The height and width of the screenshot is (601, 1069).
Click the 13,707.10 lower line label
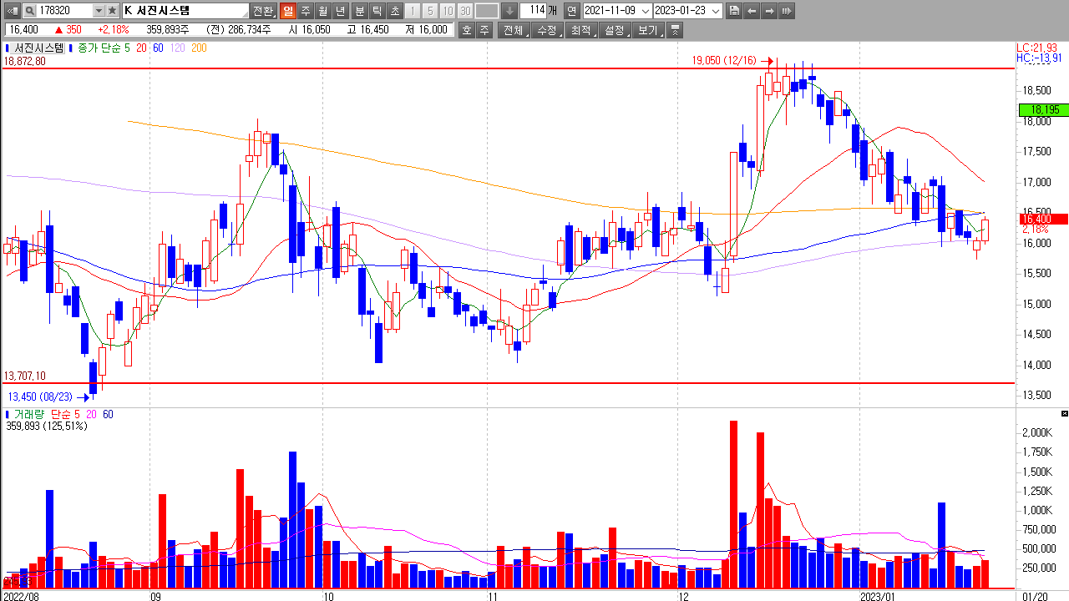[25, 376]
